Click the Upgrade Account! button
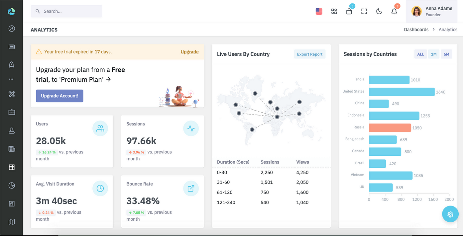463x236 pixels. tap(59, 96)
